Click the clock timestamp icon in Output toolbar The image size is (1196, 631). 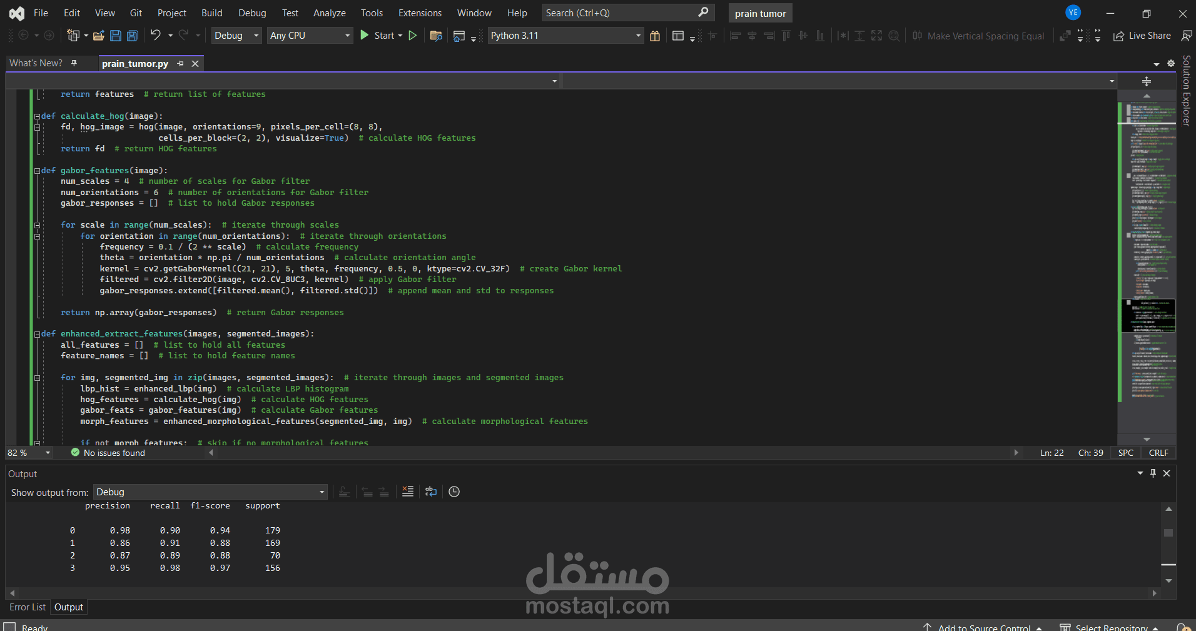pos(454,492)
